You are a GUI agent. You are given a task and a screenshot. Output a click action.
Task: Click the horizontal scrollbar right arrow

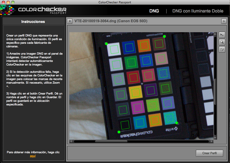pyautogui.click(x=212, y=141)
